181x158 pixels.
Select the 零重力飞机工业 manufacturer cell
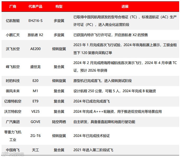click(13, 136)
